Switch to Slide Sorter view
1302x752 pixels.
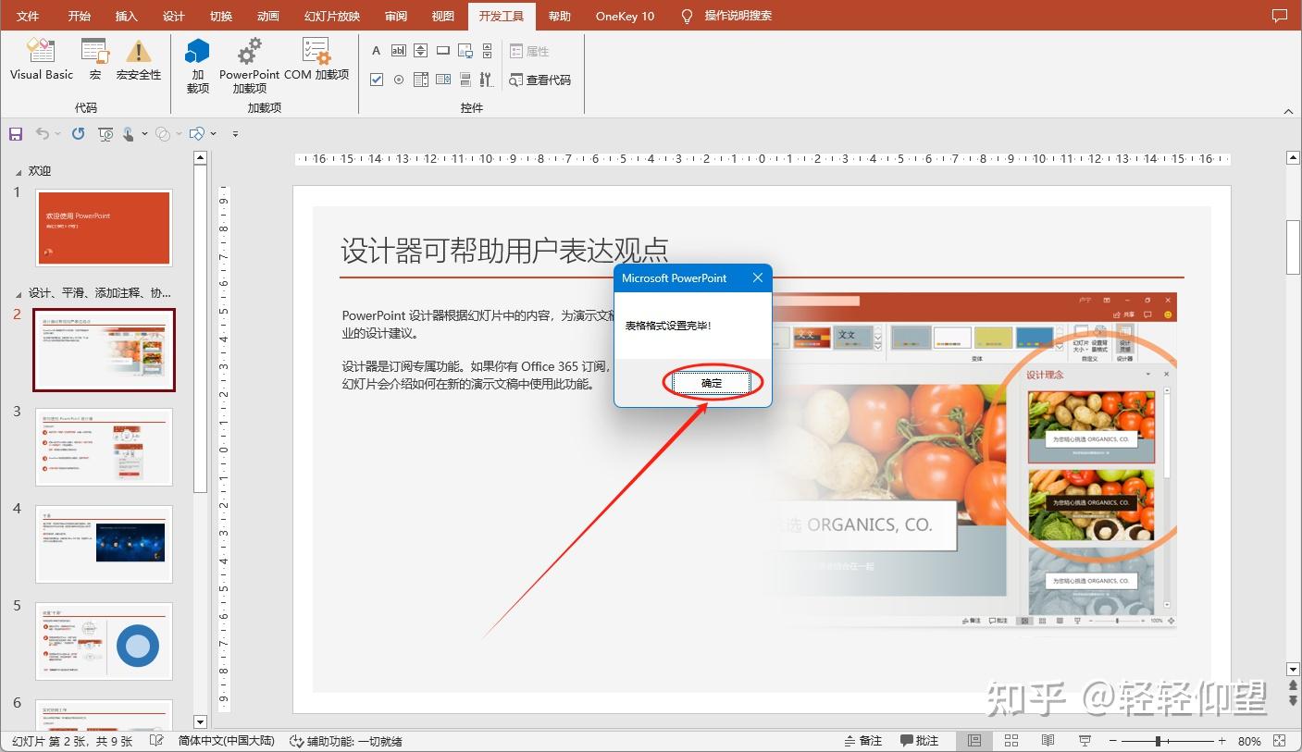(x=1011, y=741)
